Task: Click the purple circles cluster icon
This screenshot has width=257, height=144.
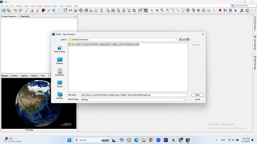Action: tap(235, 10)
